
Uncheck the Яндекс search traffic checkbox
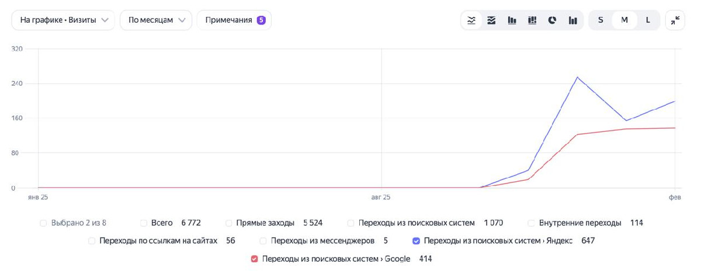[x=416, y=241]
